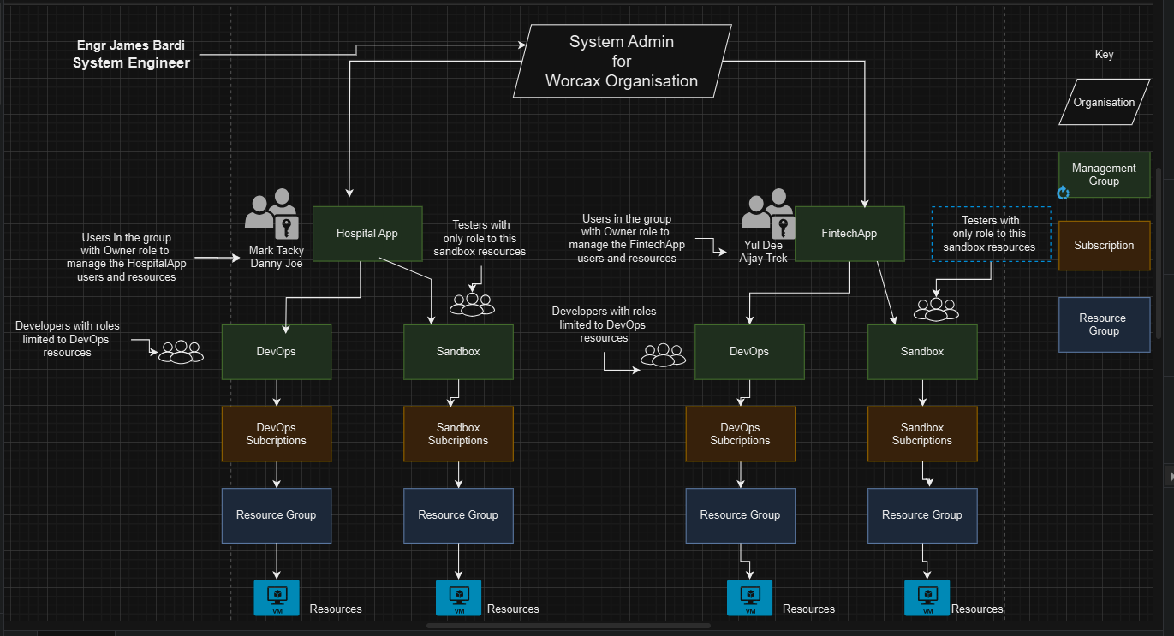Screen dimensions: 1174x636
Task: Select the VM icon below Hospital Sandbox Resource Group
Action: pos(459,597)
